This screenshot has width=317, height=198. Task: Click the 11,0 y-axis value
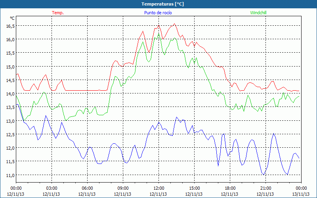tap(10, 175)
